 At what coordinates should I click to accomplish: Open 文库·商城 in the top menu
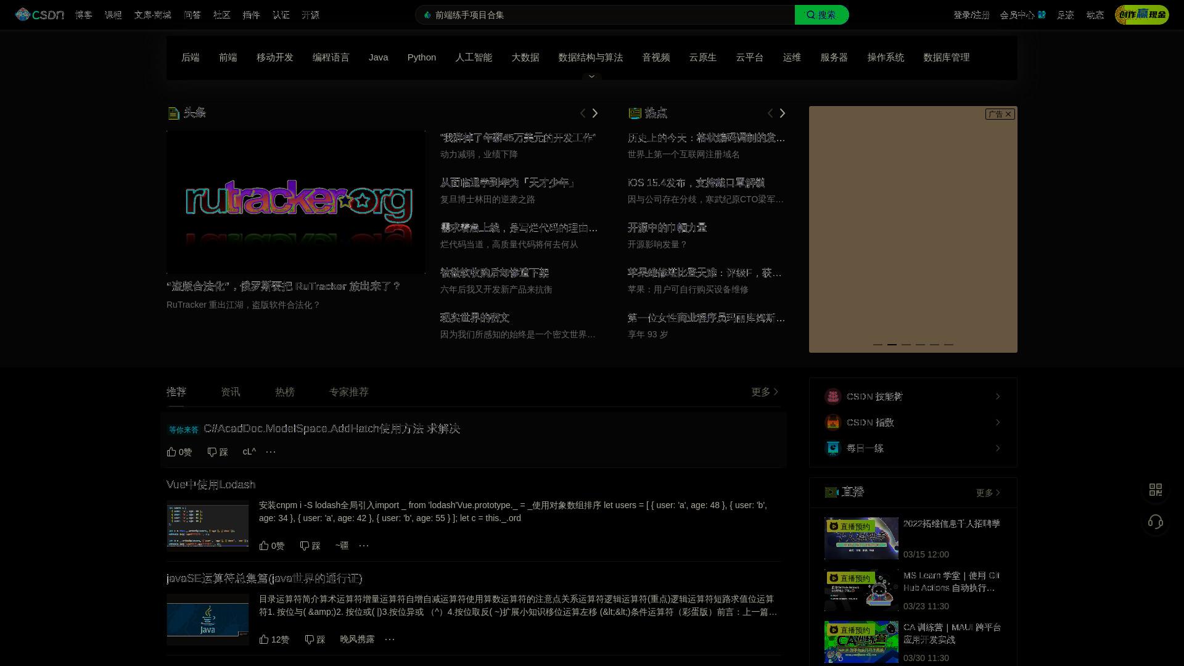point(153,15)
